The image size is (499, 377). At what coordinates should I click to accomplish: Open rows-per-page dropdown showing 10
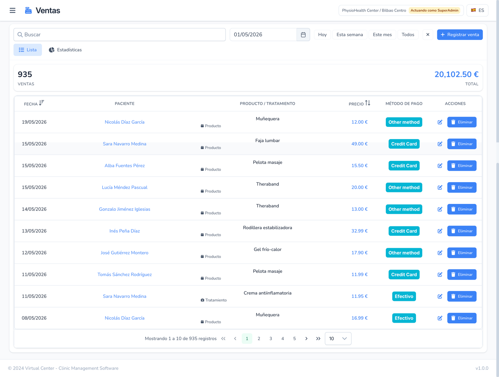coord(338,339)
